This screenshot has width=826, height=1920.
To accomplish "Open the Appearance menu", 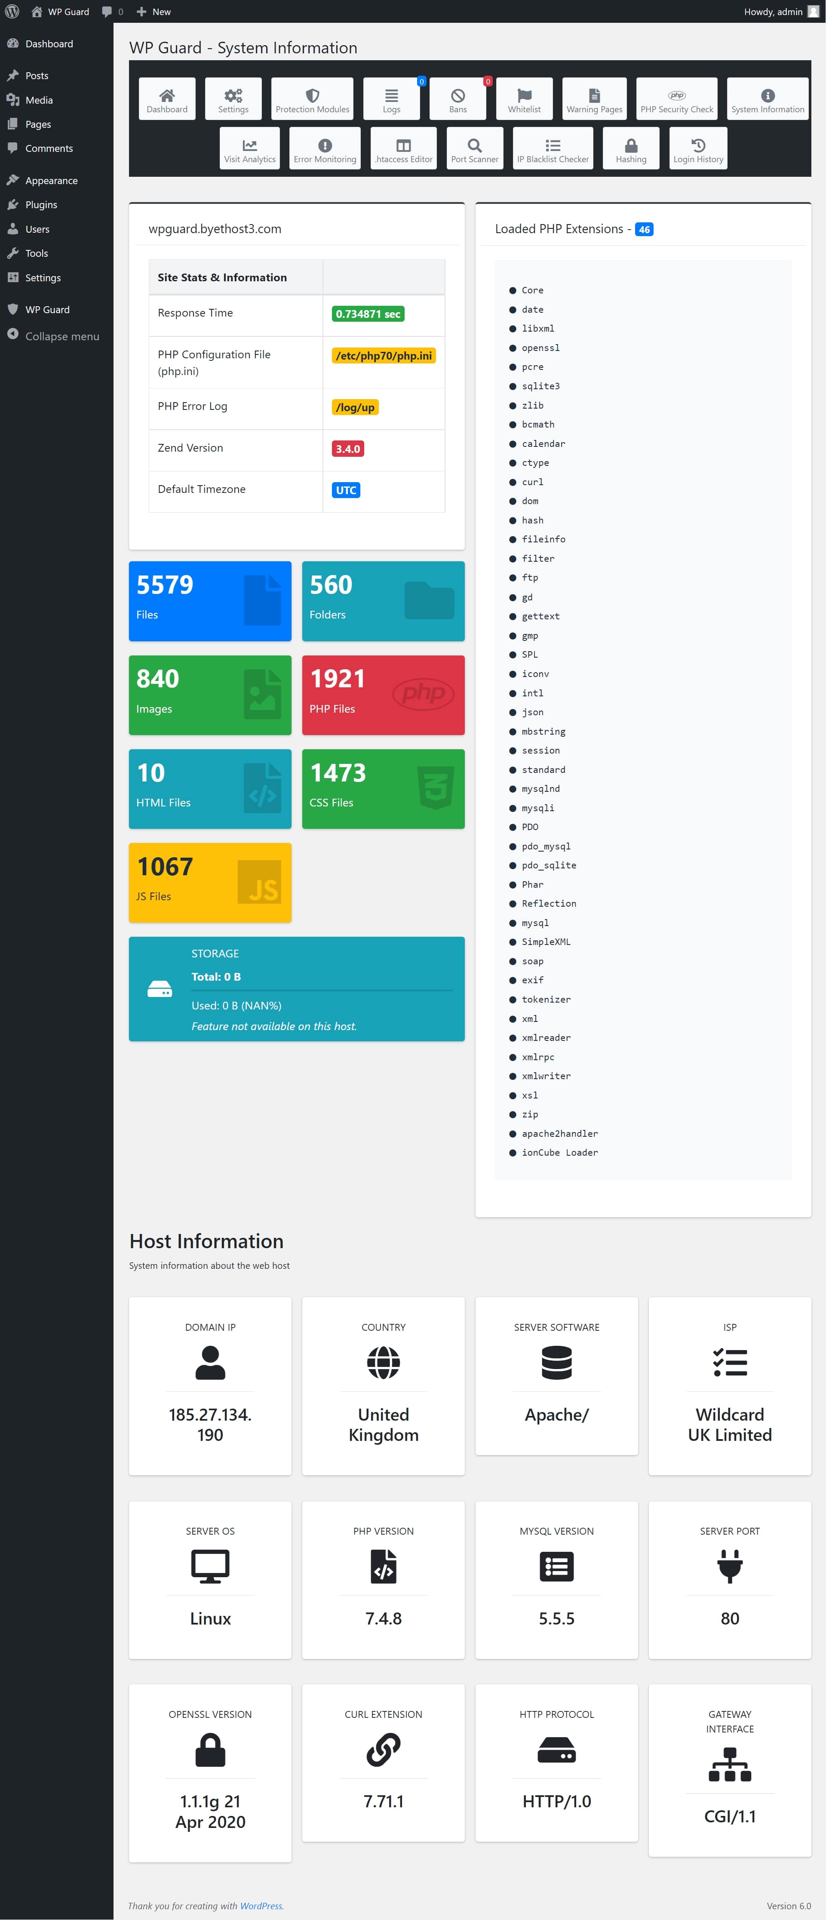I will pyautogui.click(x=52, y=180).
